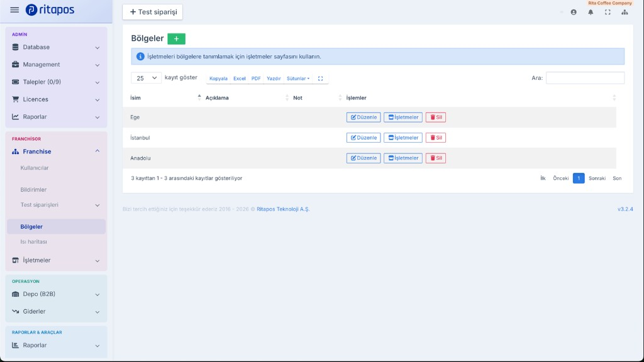This screenshot has height=362, width=644.
Task: Add a new region with green plus
Action: [x=176, y=38]
